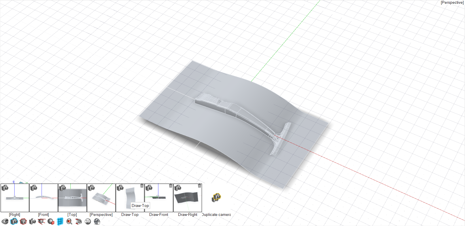Switch to the [Front] camera view thumbnail
Viewport: 465px width, 226px height.
(44, 198)
